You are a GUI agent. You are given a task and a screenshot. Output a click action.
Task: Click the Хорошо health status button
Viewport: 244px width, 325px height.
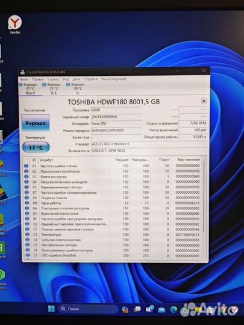point(36,123)
